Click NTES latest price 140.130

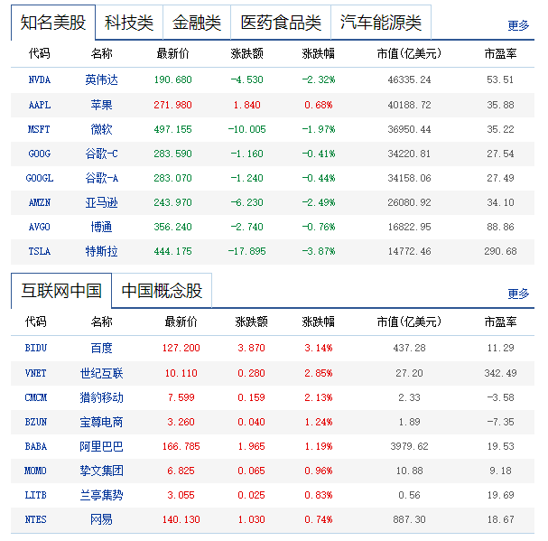point(181,519)
